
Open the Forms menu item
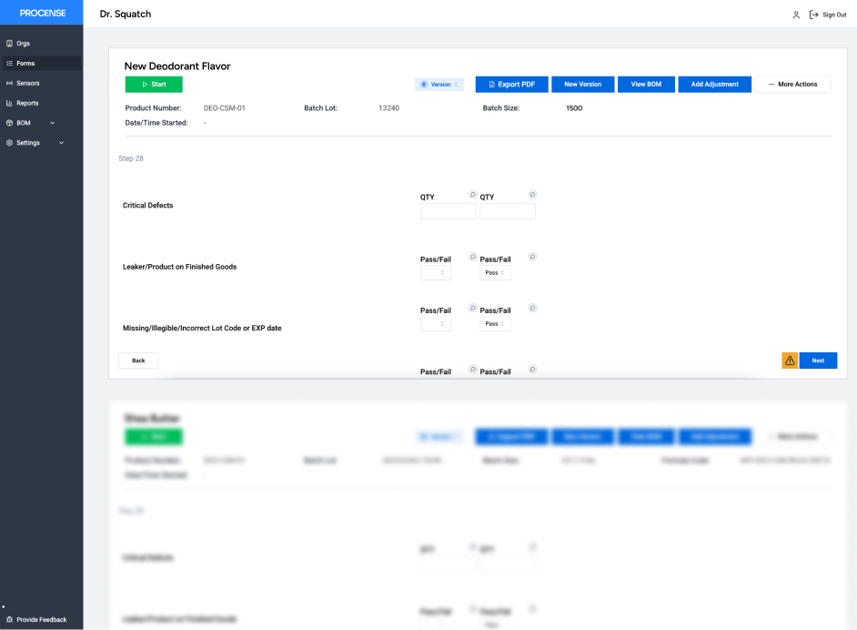point(42,64)
